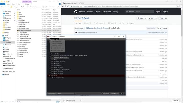Open the Explorer address bar history dropdown
Viewport: 183px width, 103px height.
(x=42, y=7)
